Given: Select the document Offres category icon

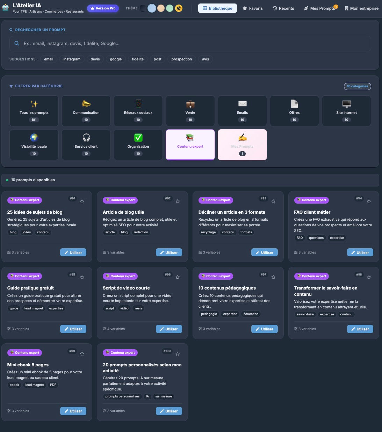Looking at the screenshot, I should [x=294, y=104].
